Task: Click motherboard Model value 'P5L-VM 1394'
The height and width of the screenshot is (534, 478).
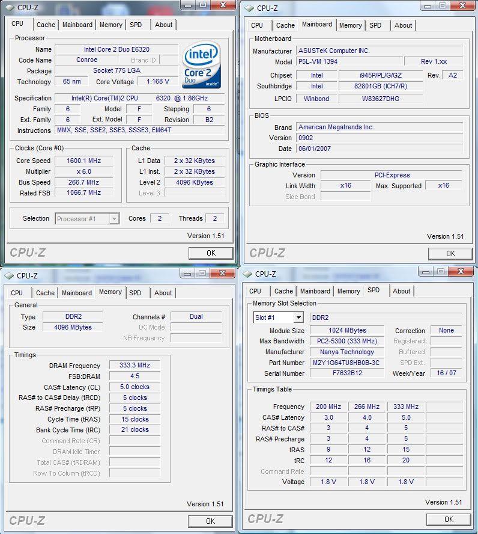Action: coord(350,62)
